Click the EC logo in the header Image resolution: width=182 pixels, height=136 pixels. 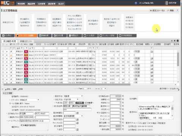click(x=8, y=3)
